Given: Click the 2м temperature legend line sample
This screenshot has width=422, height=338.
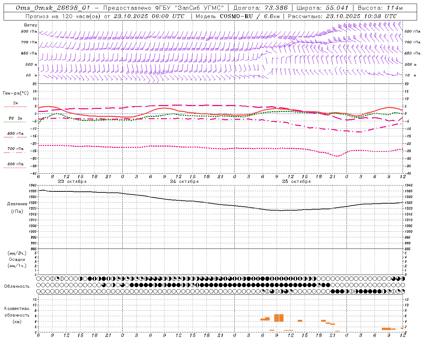Looking at the screenshot, I should click(x=15, y=107).
